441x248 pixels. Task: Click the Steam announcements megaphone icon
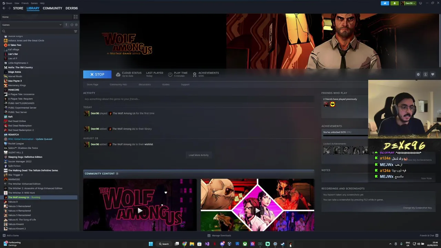tap(385, 3)
